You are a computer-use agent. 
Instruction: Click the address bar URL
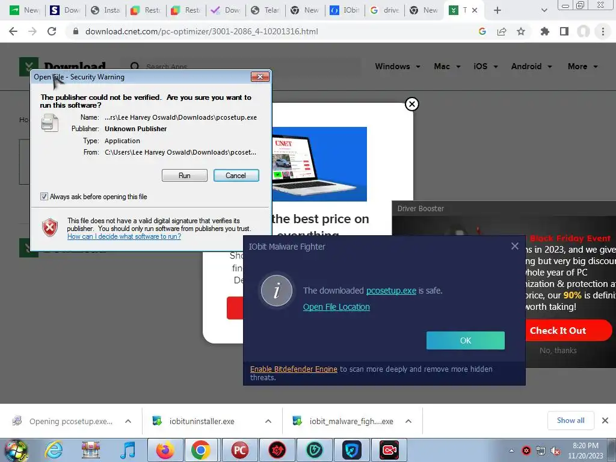coord(202,31)
